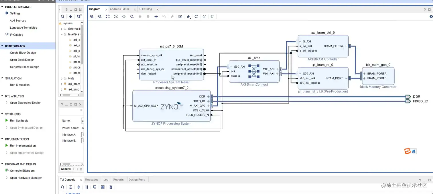Click the Optimize Routing icon
Image resolution: width=433 pixels, height=194 pixels.
(204, 17)
